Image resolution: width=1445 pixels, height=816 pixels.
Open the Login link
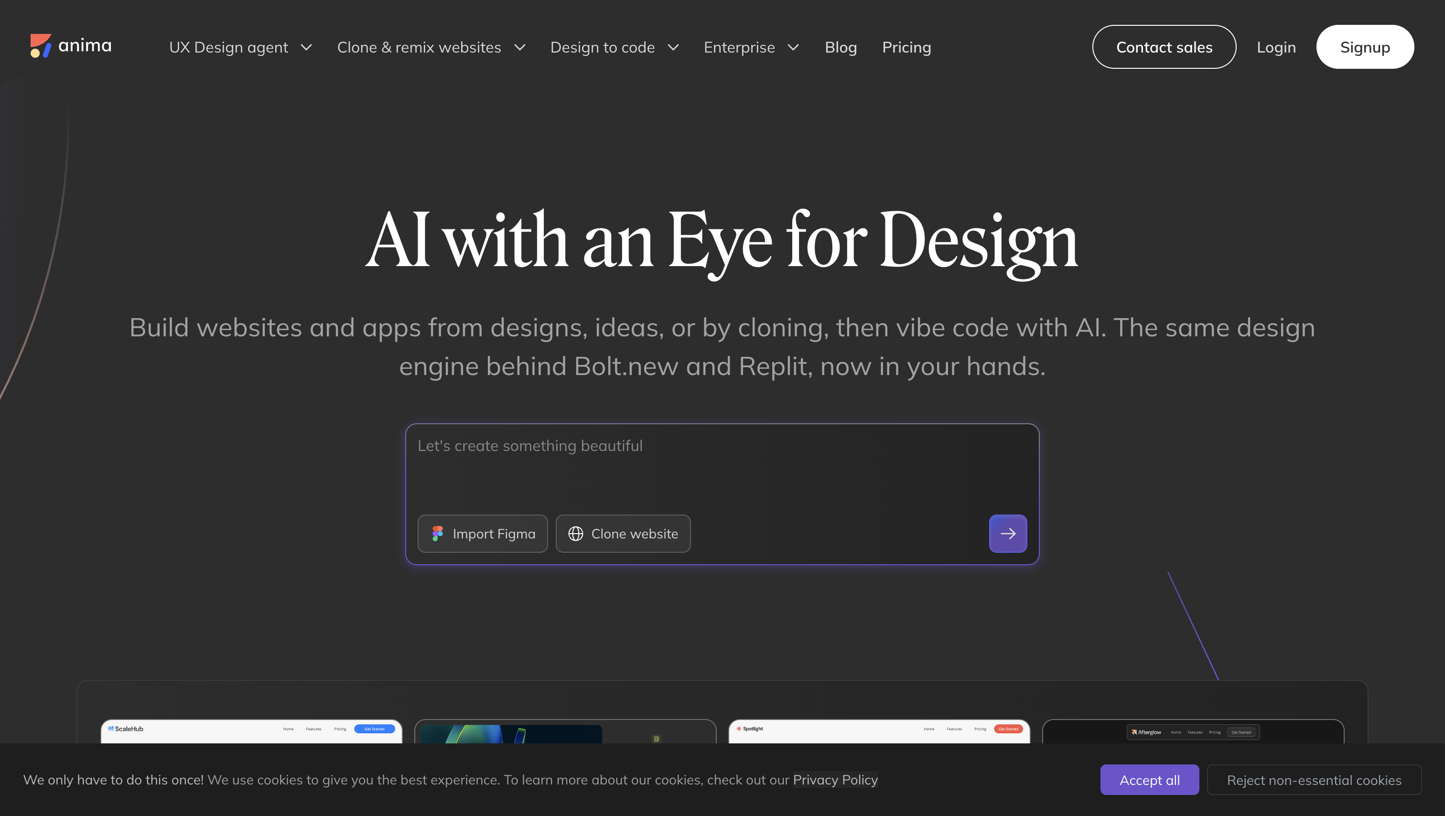point(1276,47)
